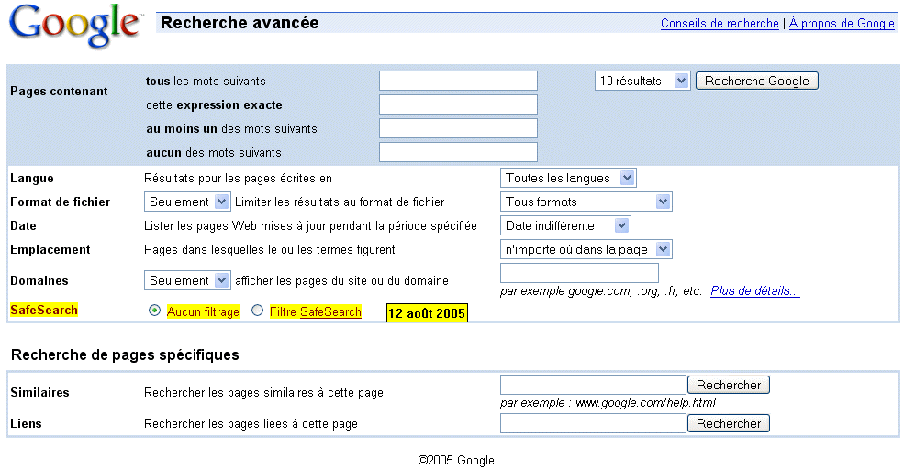Follow the 'À propos de Google' link
Screen dimensions: 904x469
pyautogui.click(x=842, y=24)
